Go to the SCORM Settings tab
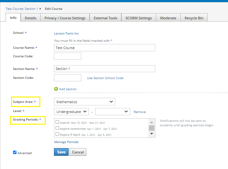The image size is (228, 169). pyautogui.click(x=138, y=18)
